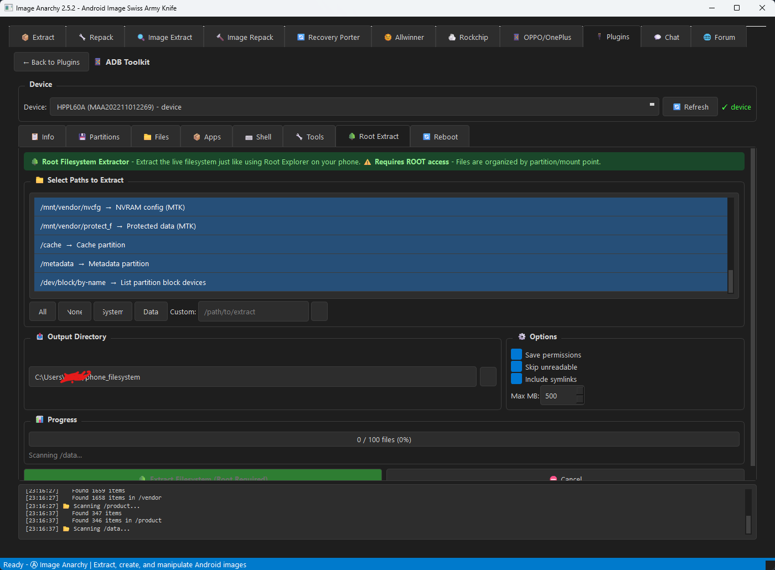Switch to the Partitions tab
Screen dimensions: 775x570
click(98, 136)
